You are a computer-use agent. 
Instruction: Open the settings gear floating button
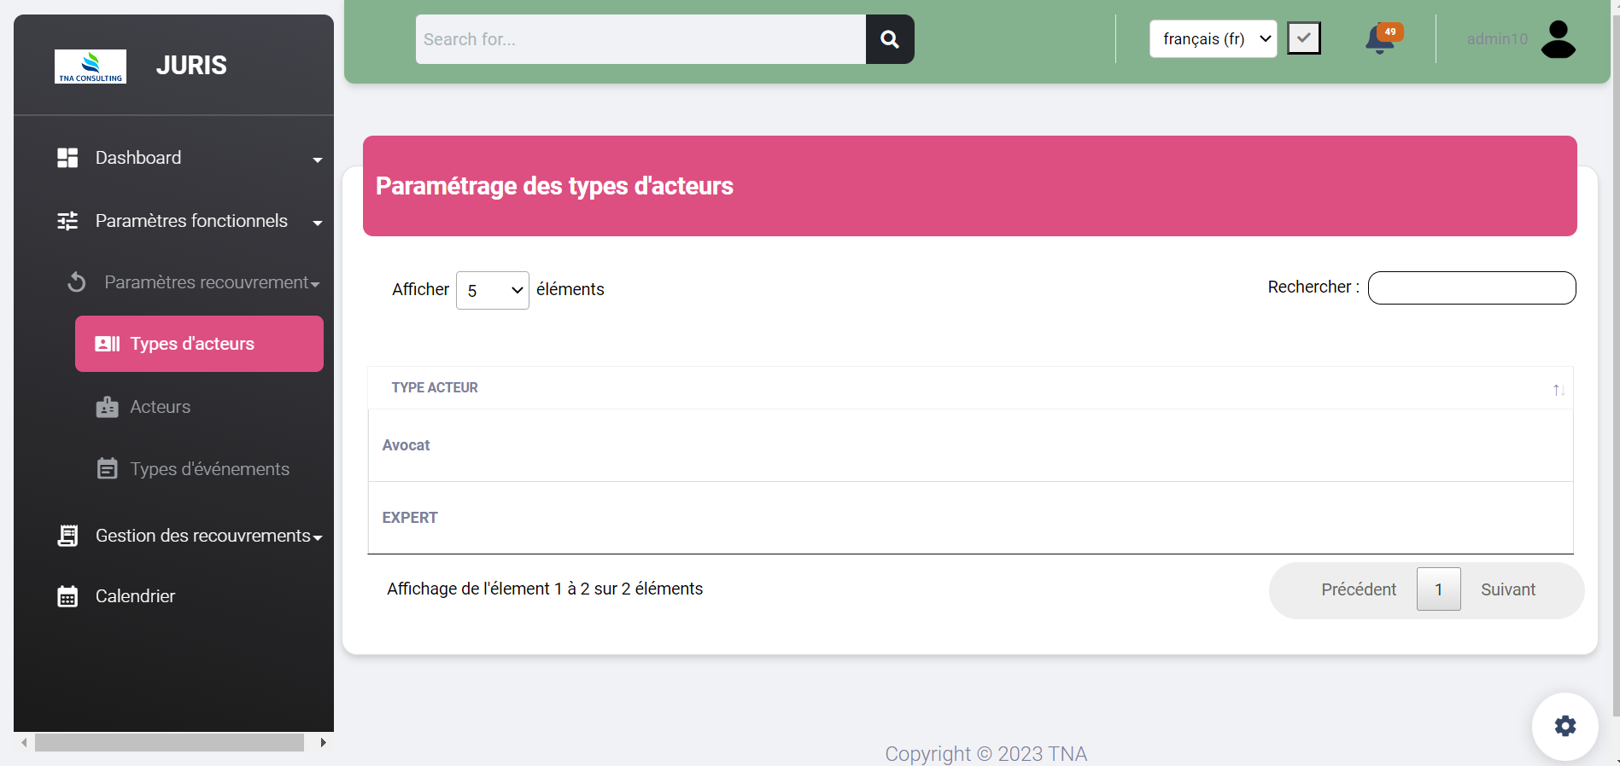[x=1564, y=726]
